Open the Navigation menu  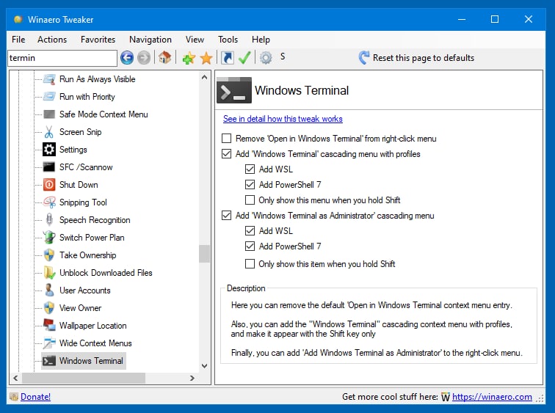click(150, 40)
